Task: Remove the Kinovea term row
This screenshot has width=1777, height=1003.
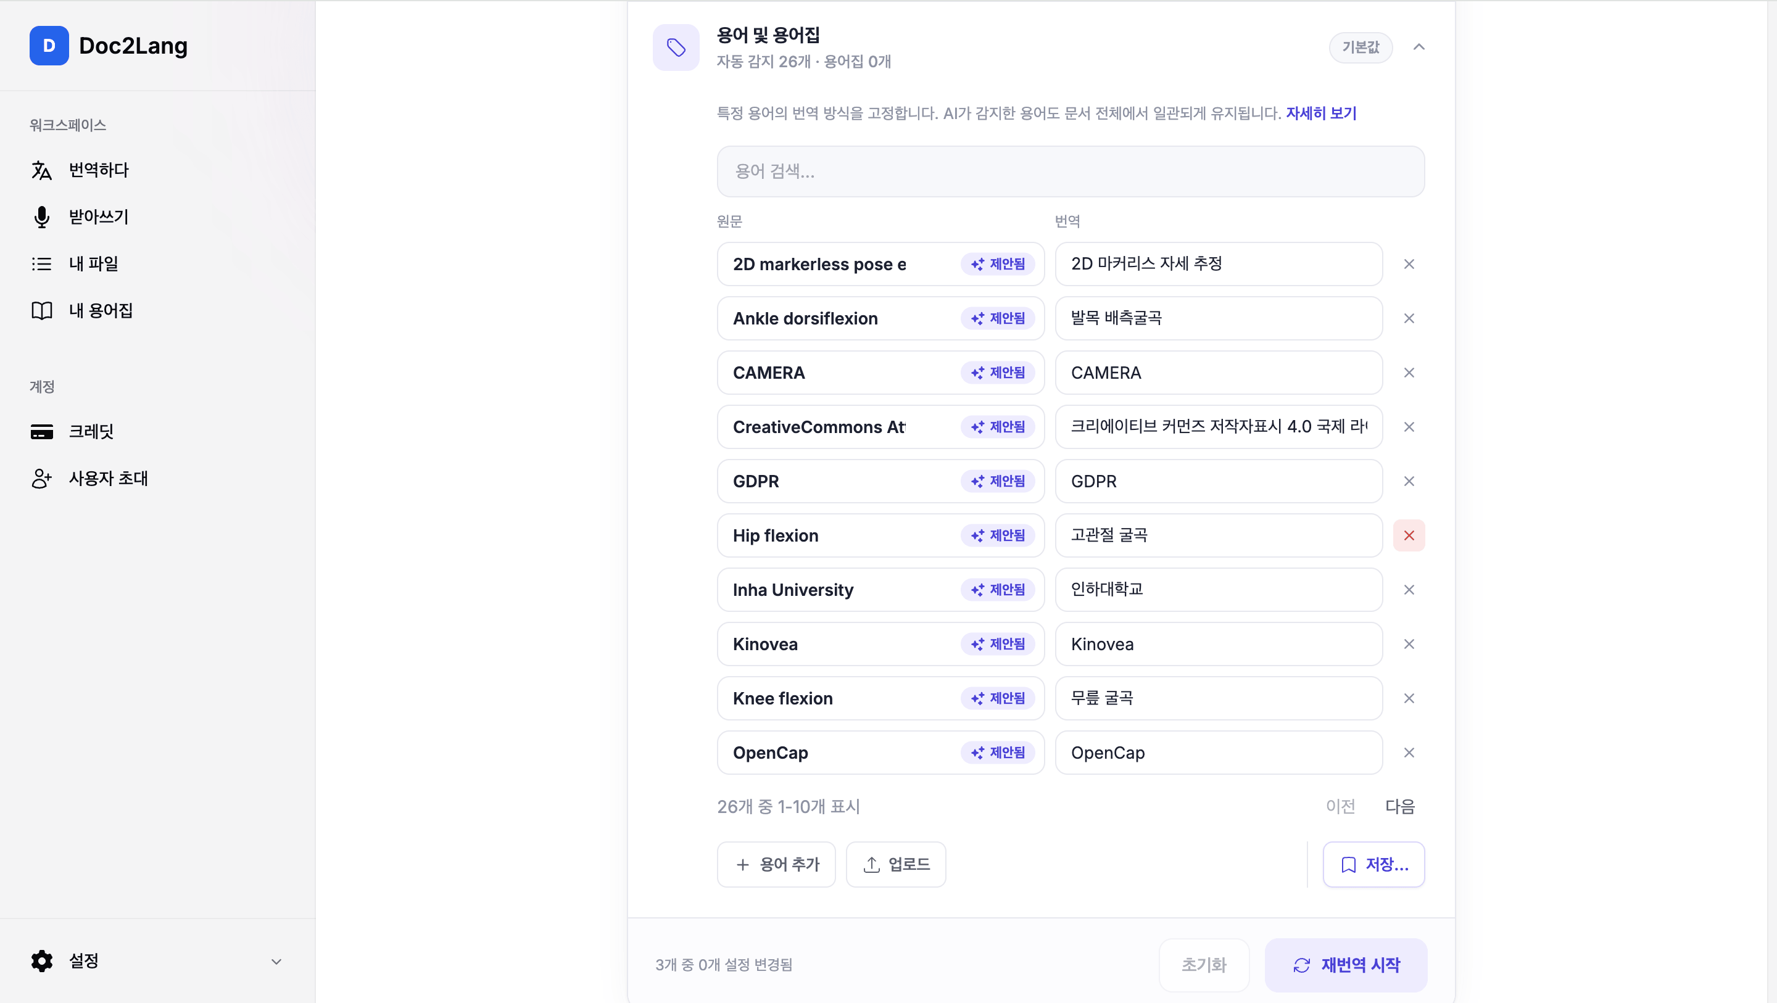Action: [1409, 643]
